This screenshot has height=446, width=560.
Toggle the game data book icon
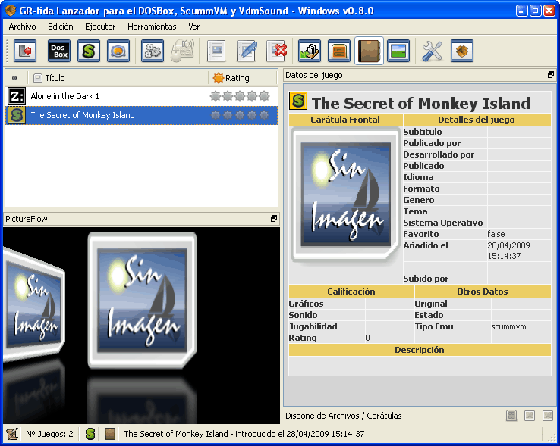369,51
